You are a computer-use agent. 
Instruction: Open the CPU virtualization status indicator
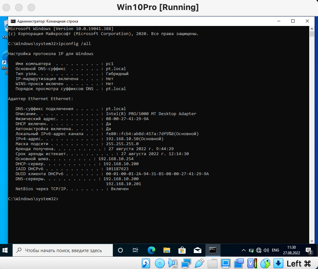pyautogui.click(x=252, y=263)
